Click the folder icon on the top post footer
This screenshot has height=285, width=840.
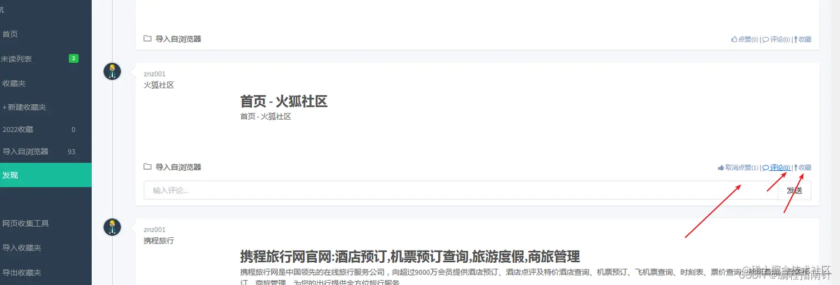pos(147,39)
